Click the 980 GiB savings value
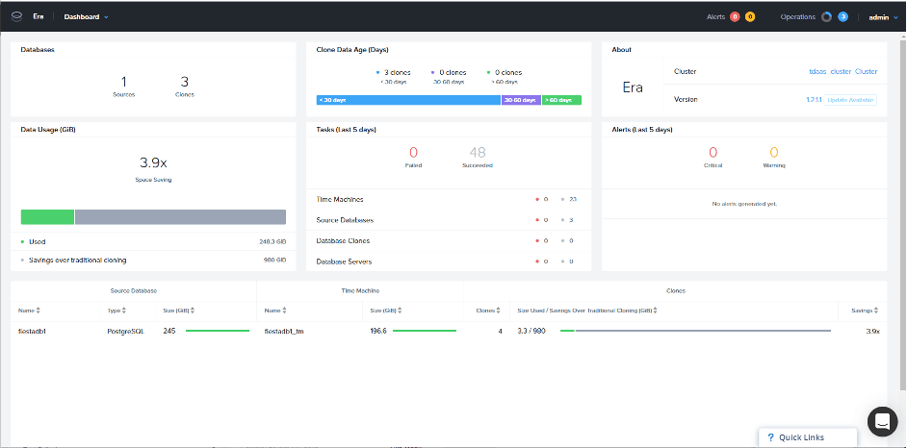 tap(274, 261)
